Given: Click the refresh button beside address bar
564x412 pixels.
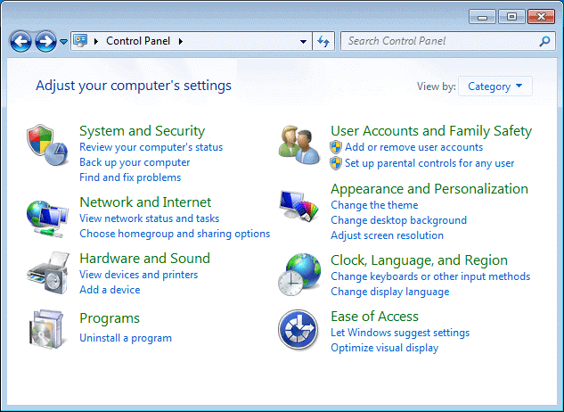Looking at the screenshot, I should pos(323,41).
